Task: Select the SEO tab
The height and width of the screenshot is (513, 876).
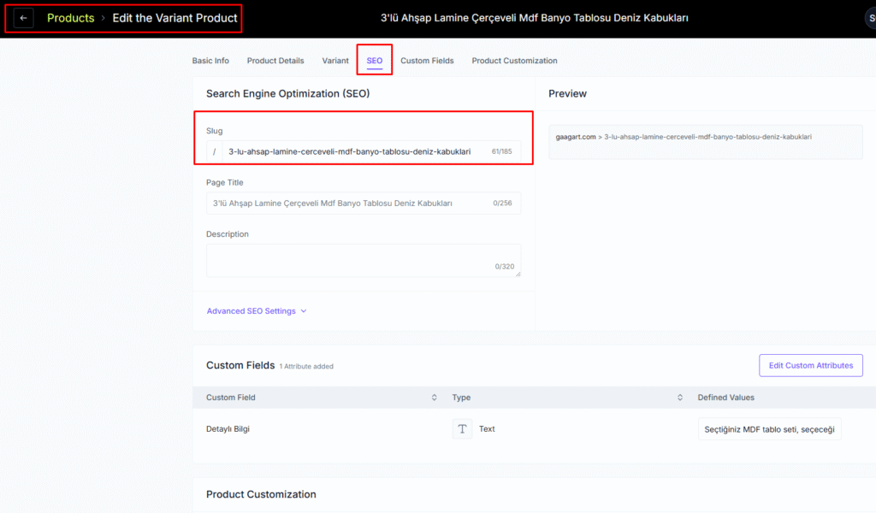Action: tap(375, 61)
